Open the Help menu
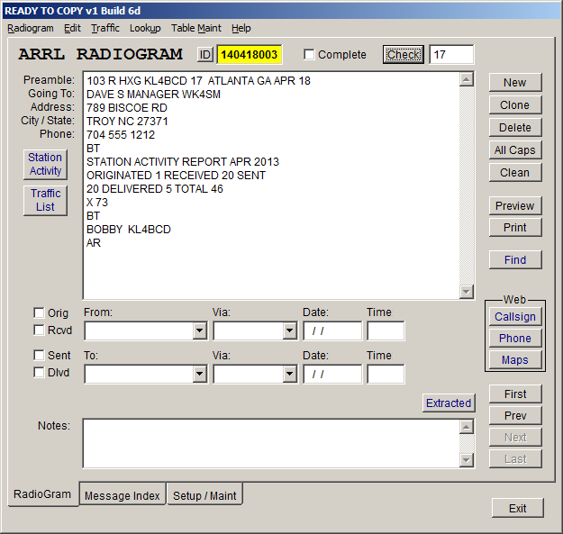563x534 pixels. point(241,28)
